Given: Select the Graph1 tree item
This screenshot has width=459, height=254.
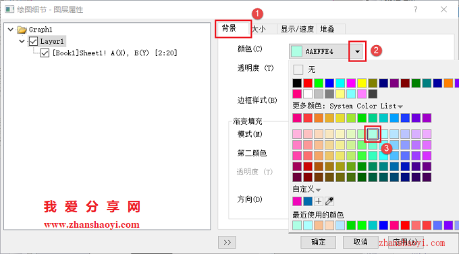Looking at the screenshot, I should [40, 30].
